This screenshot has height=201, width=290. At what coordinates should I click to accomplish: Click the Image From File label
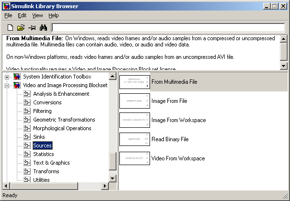pos(169,101)
